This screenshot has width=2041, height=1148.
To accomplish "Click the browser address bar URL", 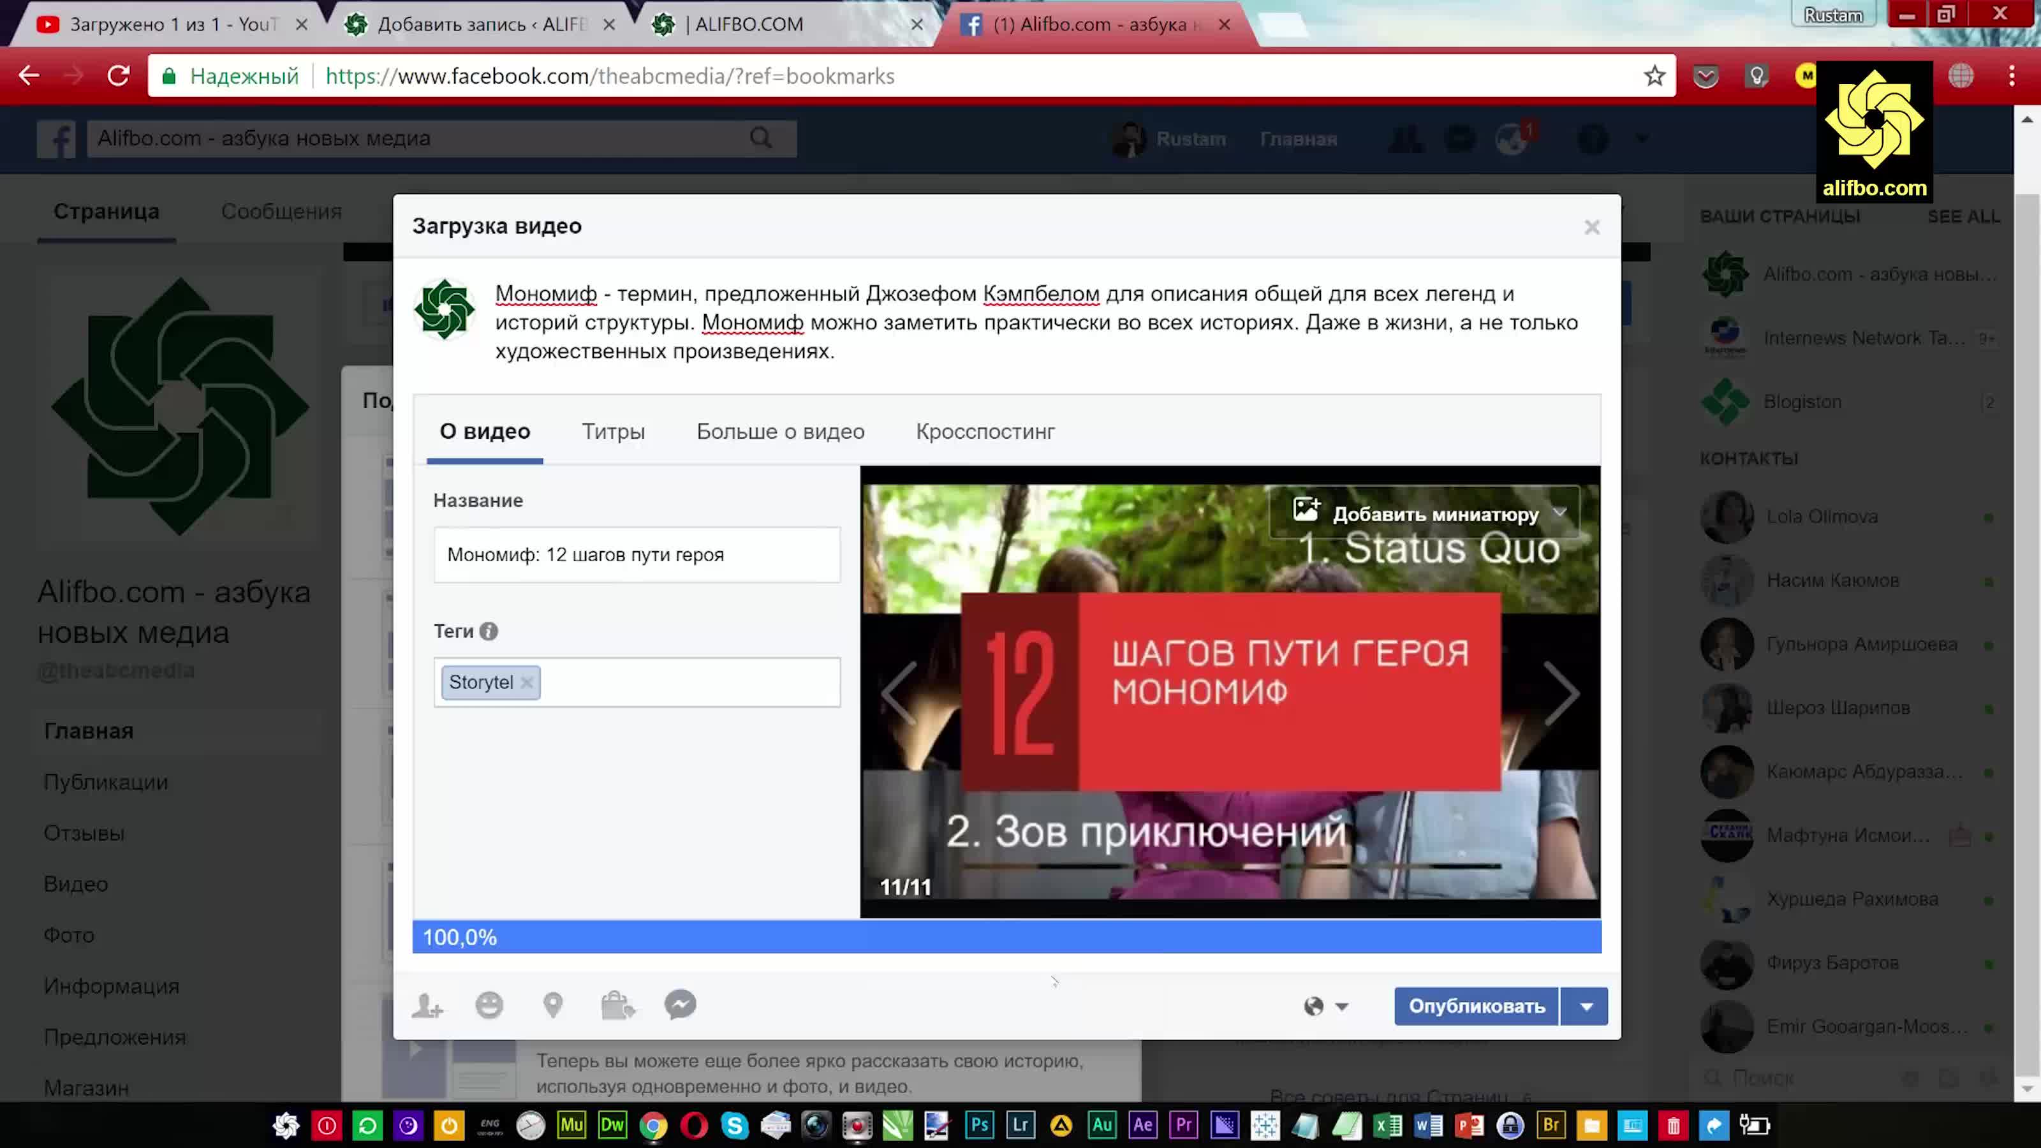I will [610, 76].
